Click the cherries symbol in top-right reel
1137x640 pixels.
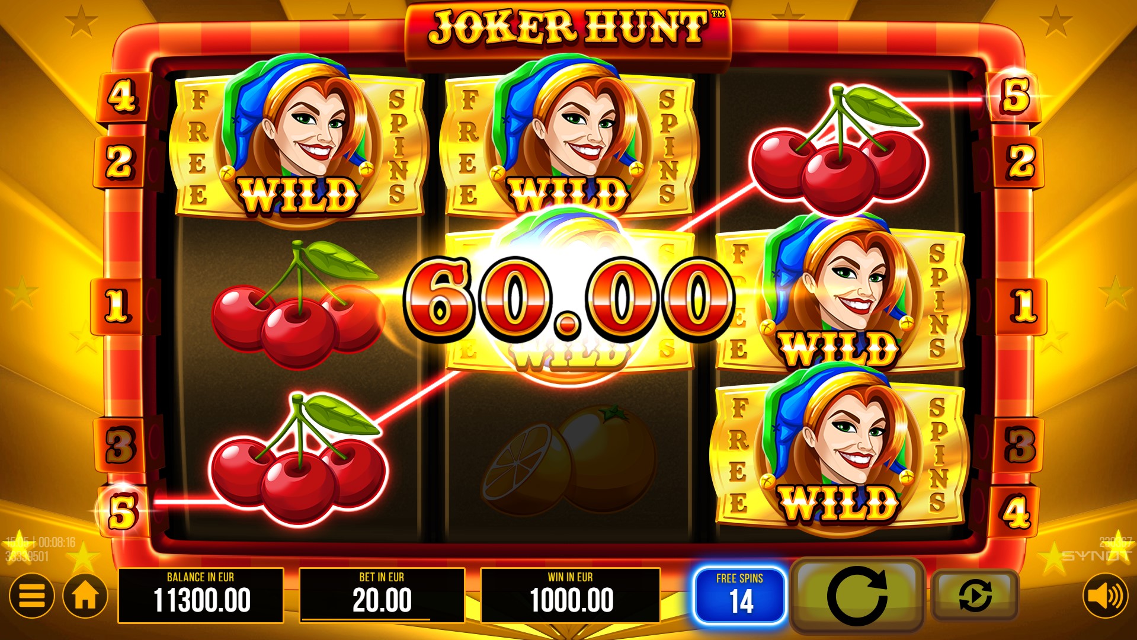[838, 151]
